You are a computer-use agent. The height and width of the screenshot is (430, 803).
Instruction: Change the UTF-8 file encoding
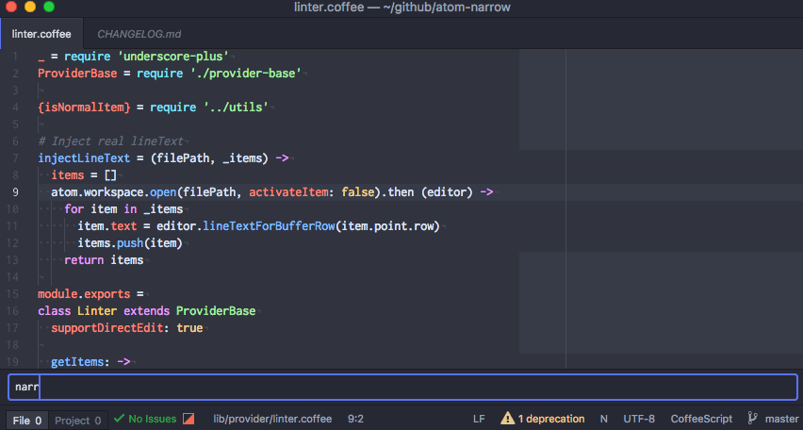pyautogui.click(x=639, y=419)
